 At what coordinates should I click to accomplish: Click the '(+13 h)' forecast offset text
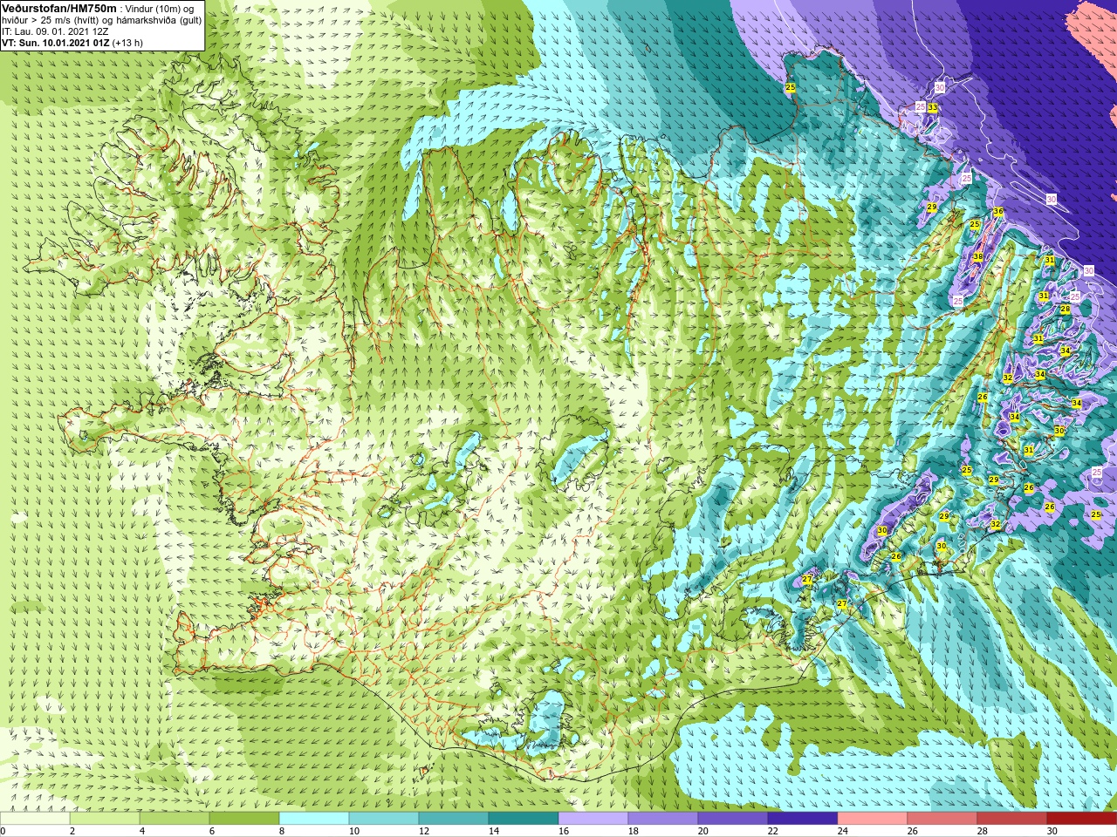[x=127, y=43]
